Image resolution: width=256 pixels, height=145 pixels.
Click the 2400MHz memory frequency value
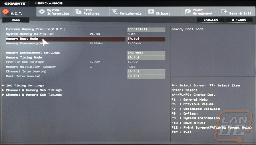click(134, 44)
